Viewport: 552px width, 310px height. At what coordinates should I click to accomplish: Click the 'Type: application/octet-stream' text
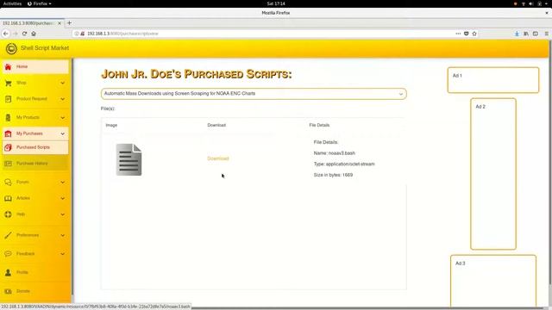(x=344, y=164)
